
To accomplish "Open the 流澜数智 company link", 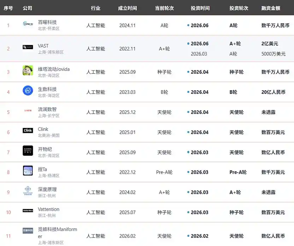I will pyautogui.click(x=47, y=109).
